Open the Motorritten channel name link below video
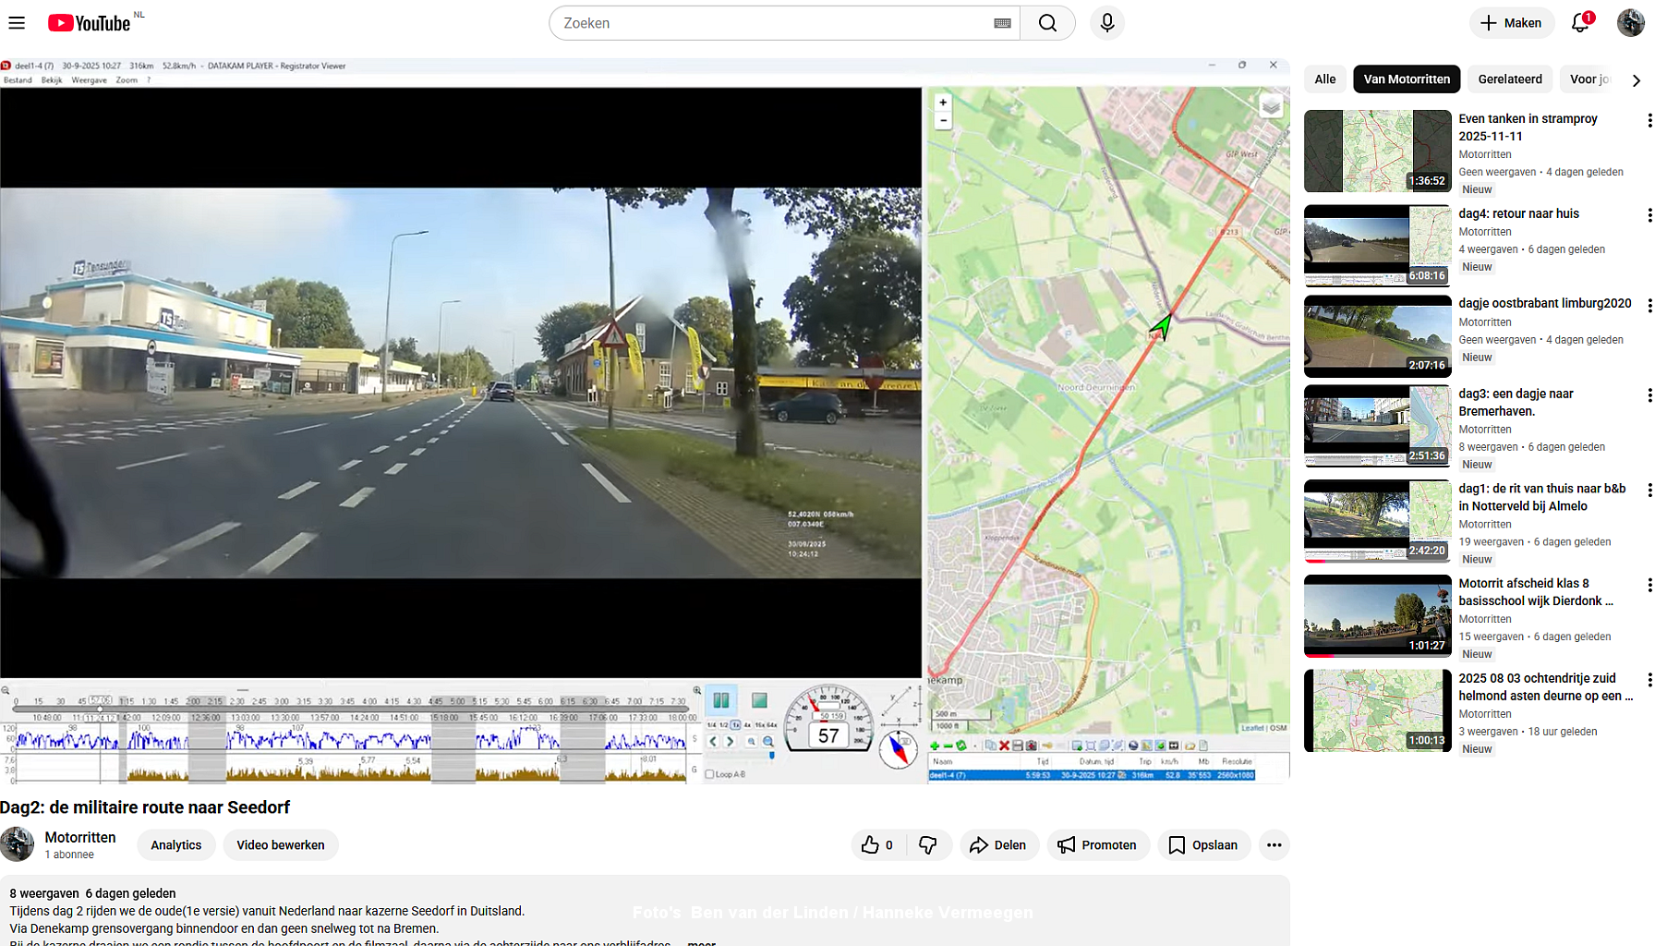Screen dimensions: 1667x946 (80, 837)
